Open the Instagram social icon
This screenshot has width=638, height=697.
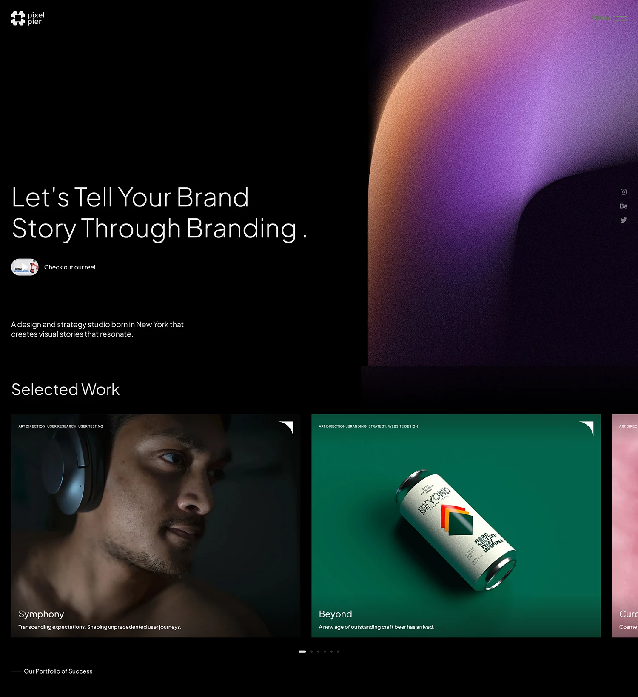624,192
